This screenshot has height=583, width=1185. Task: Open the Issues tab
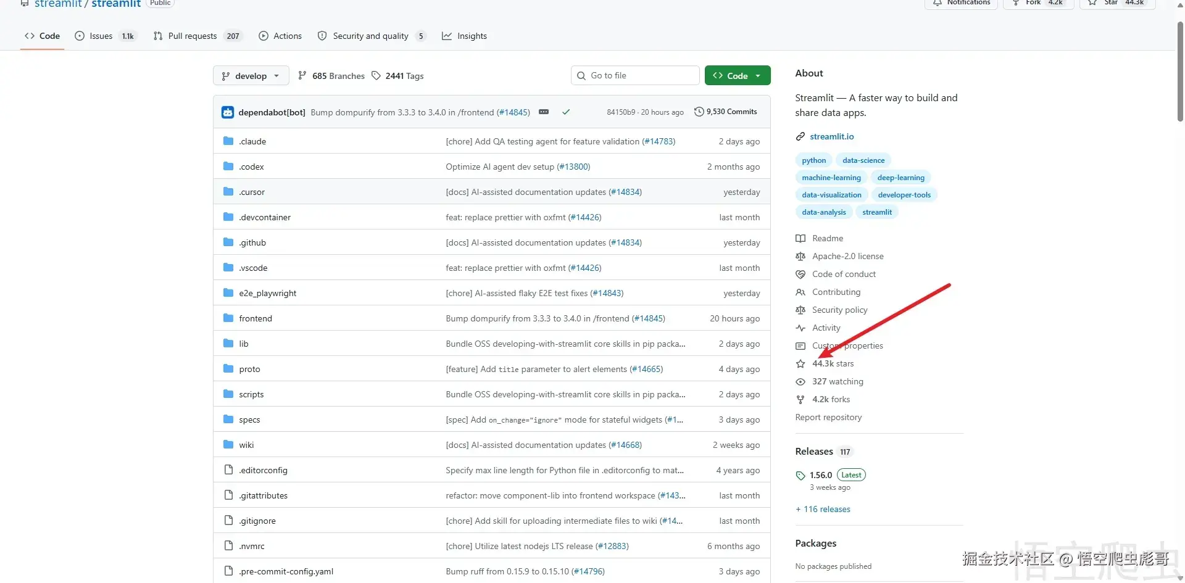pyautogui.click(x=105, y=36)
